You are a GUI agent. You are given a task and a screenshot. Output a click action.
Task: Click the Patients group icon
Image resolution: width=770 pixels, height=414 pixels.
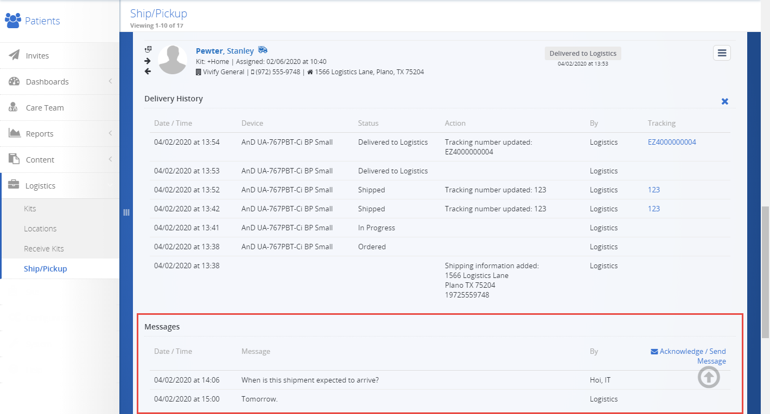click(x=12, y=21)
